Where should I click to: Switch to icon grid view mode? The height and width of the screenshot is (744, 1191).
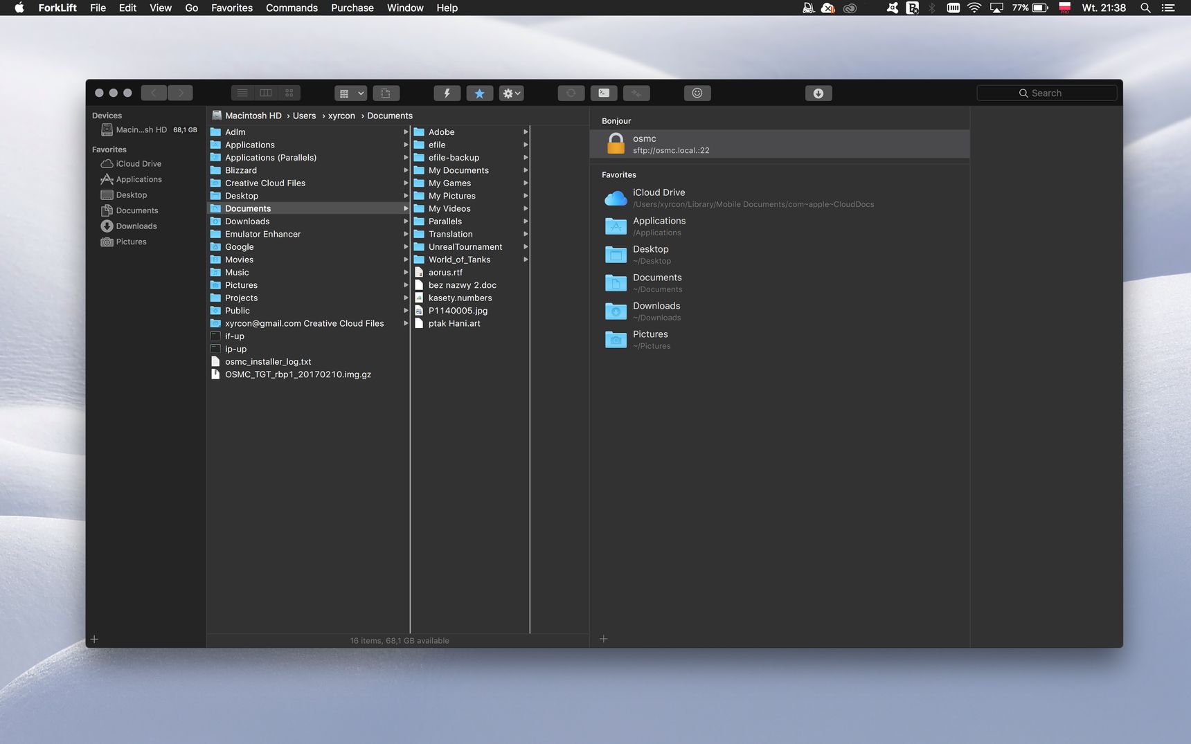pos(289,93)
